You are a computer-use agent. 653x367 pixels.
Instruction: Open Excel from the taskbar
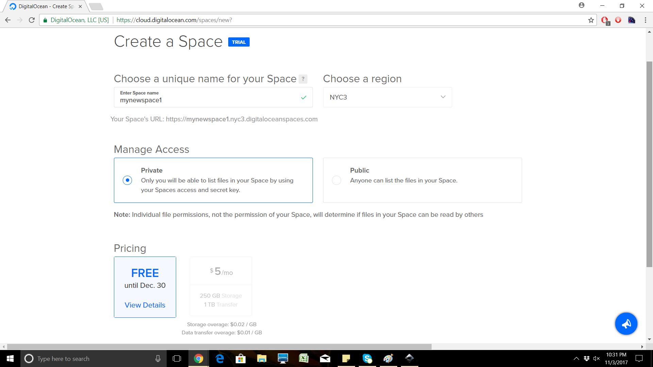[303, 359]
